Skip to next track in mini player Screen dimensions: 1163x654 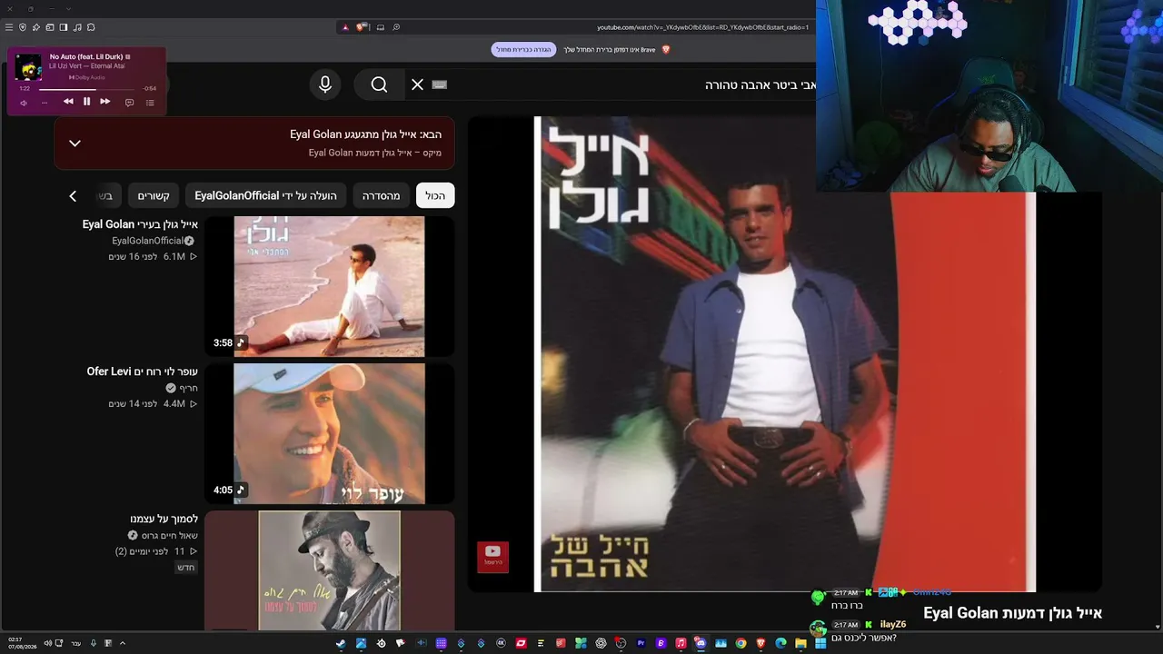104,102
